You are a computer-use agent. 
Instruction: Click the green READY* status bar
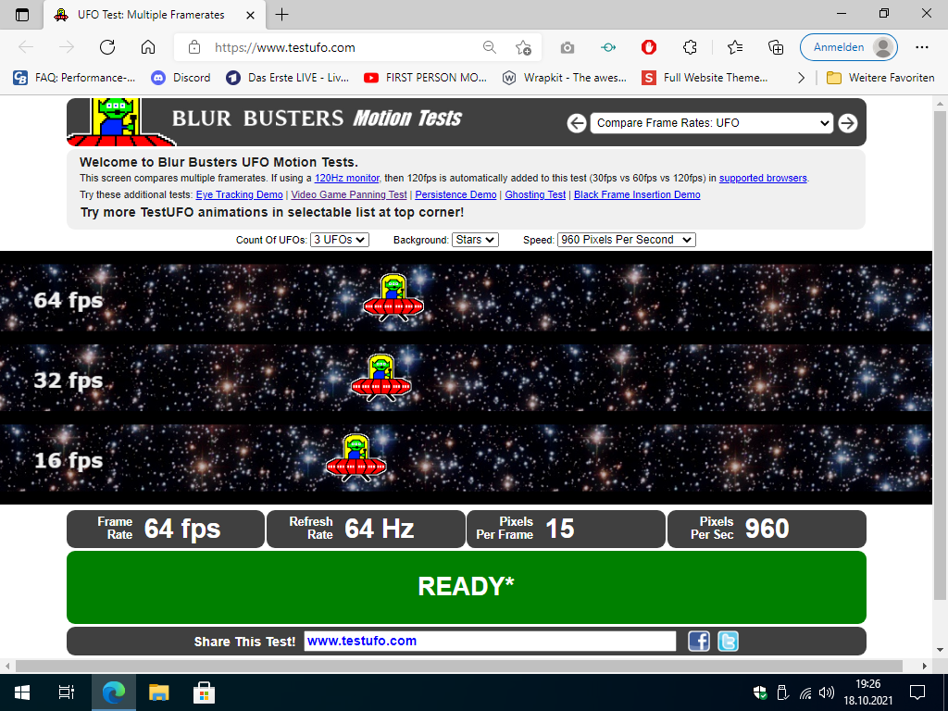[x=467, y=586]
